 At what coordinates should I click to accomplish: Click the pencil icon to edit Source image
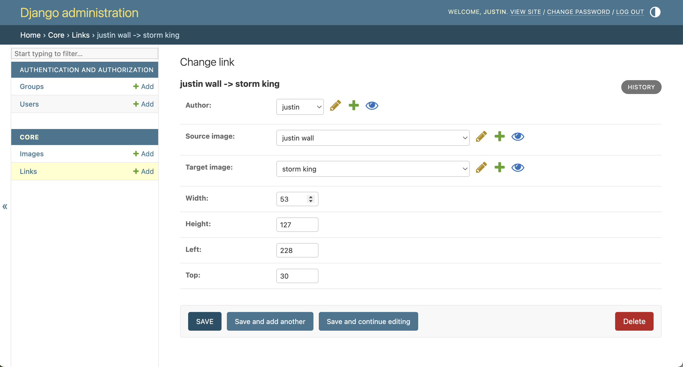tap(481, 136)
